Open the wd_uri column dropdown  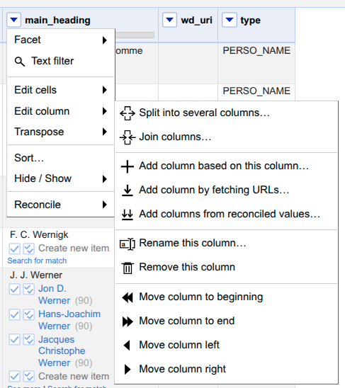click(x=169, y=20)
